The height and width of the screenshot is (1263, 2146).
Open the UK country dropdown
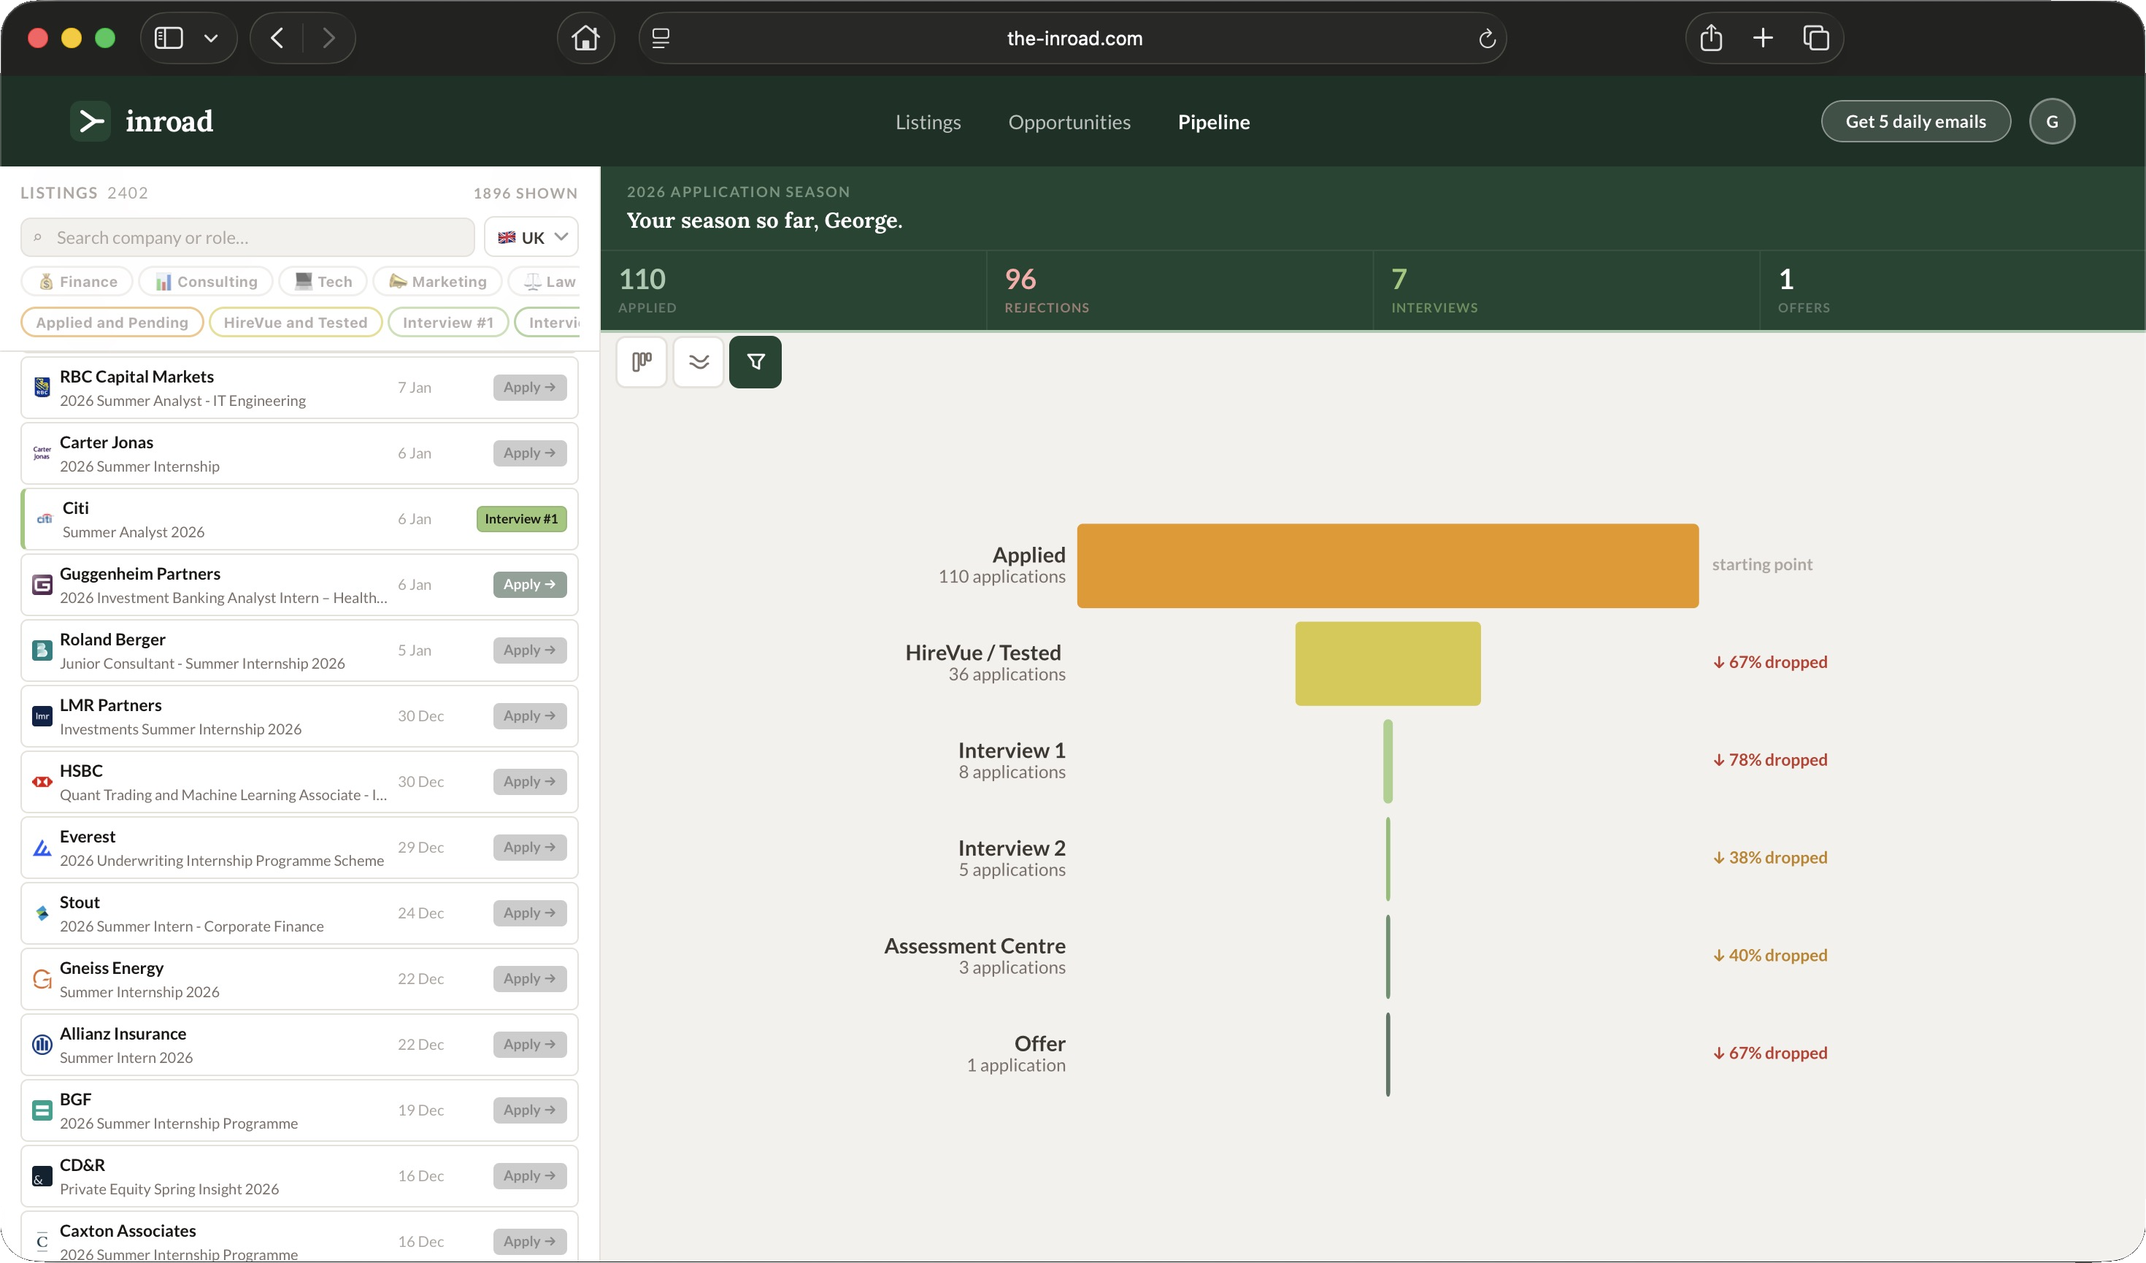531,237
